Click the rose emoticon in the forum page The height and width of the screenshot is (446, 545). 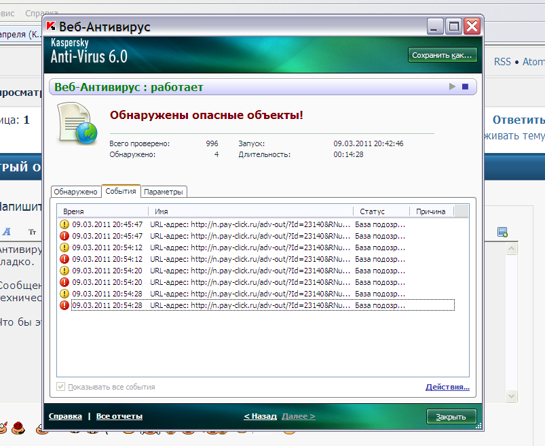[18, 428]
